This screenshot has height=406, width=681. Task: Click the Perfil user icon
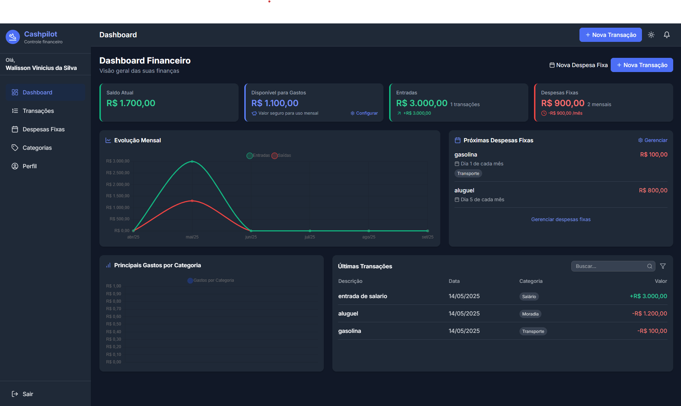pyautogui.click(x=15, y=166)
